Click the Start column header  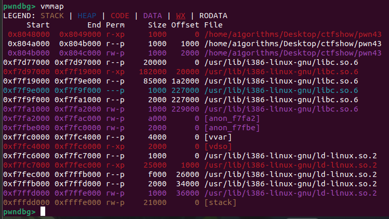37,25
